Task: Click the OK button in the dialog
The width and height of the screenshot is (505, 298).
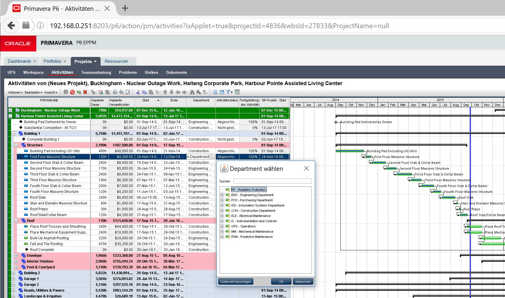Action: coord(281,281)
